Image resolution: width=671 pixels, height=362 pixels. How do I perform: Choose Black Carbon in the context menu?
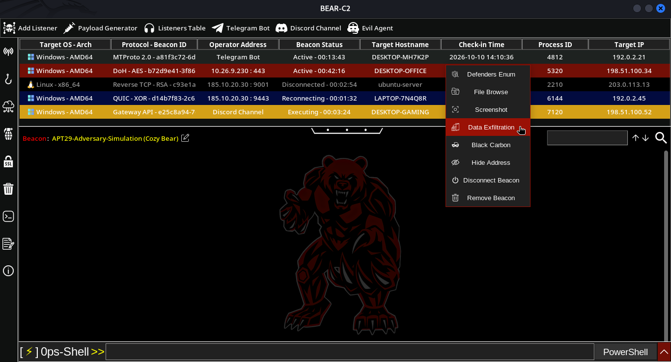488,145
